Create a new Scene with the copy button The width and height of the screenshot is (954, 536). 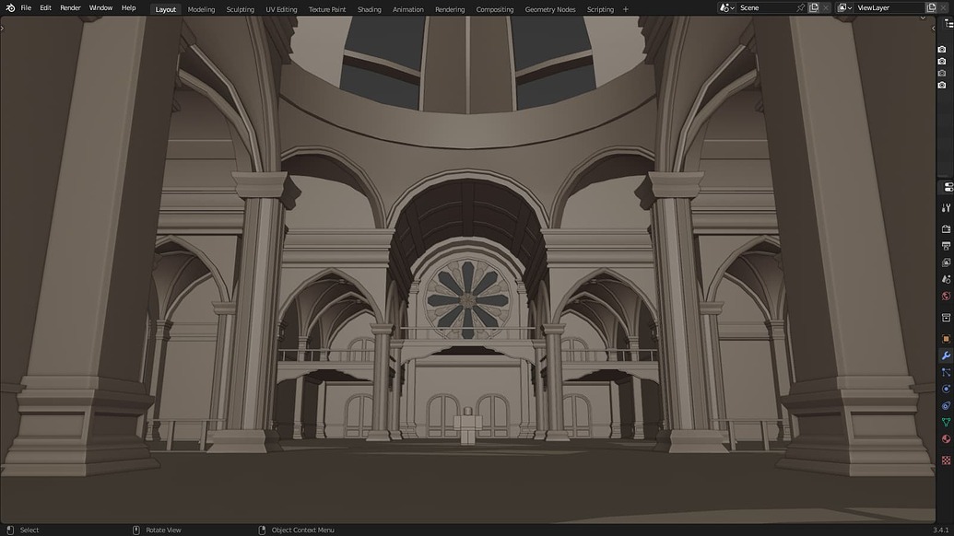point(814,7)
